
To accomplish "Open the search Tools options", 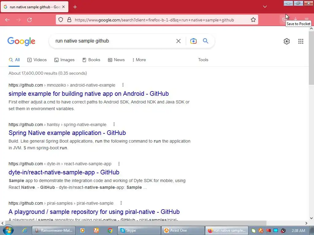I will (x=203, y=60).
